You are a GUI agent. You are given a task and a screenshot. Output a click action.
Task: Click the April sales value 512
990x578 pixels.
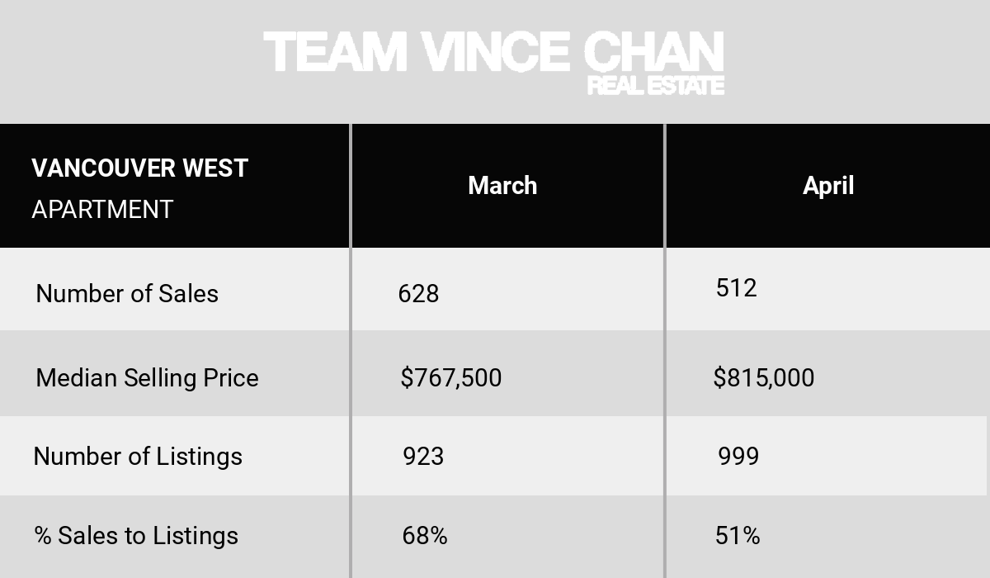pos(737,288)
